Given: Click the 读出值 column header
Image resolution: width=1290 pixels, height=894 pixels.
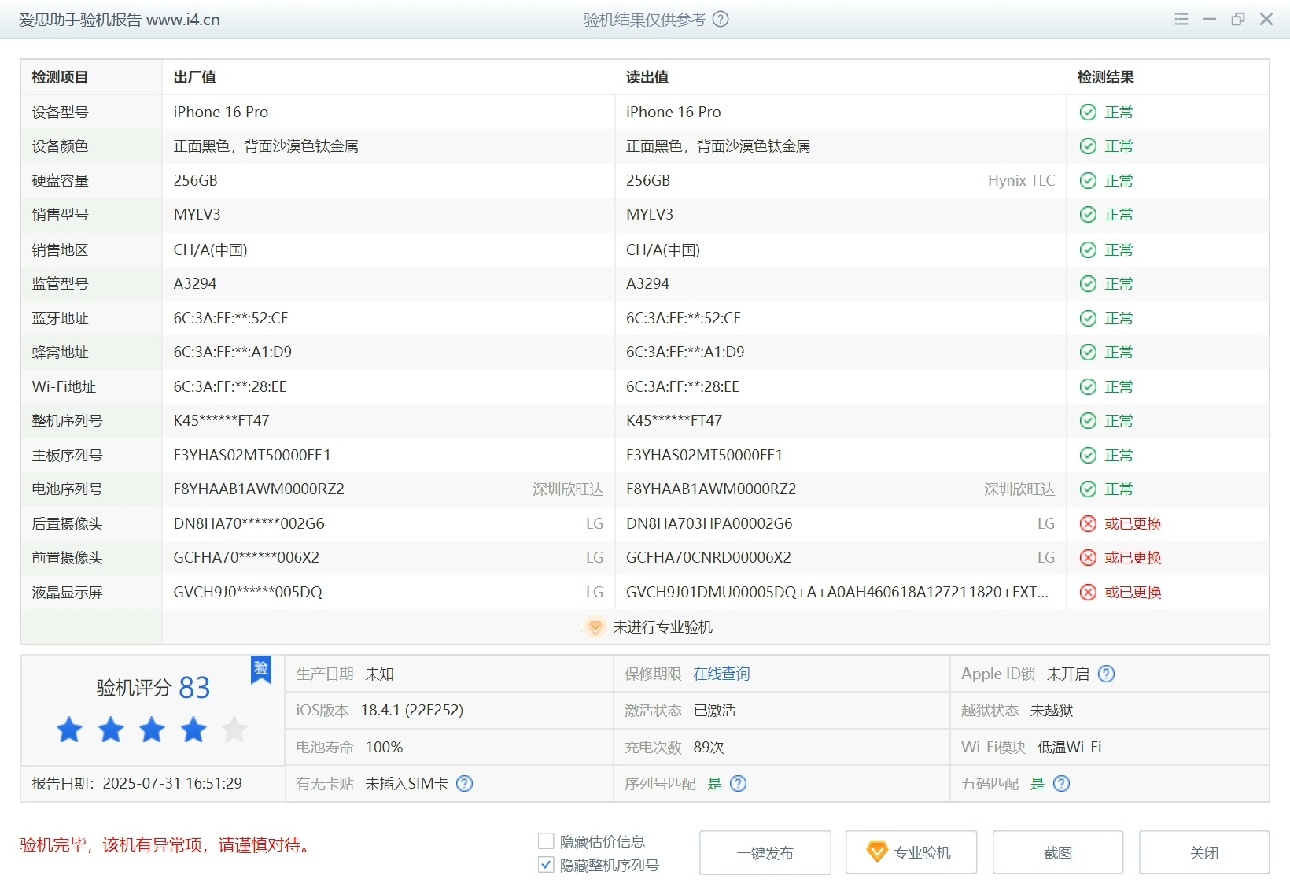Looking at the screenshot, I should pyautogui.click(x=647, y=78).
